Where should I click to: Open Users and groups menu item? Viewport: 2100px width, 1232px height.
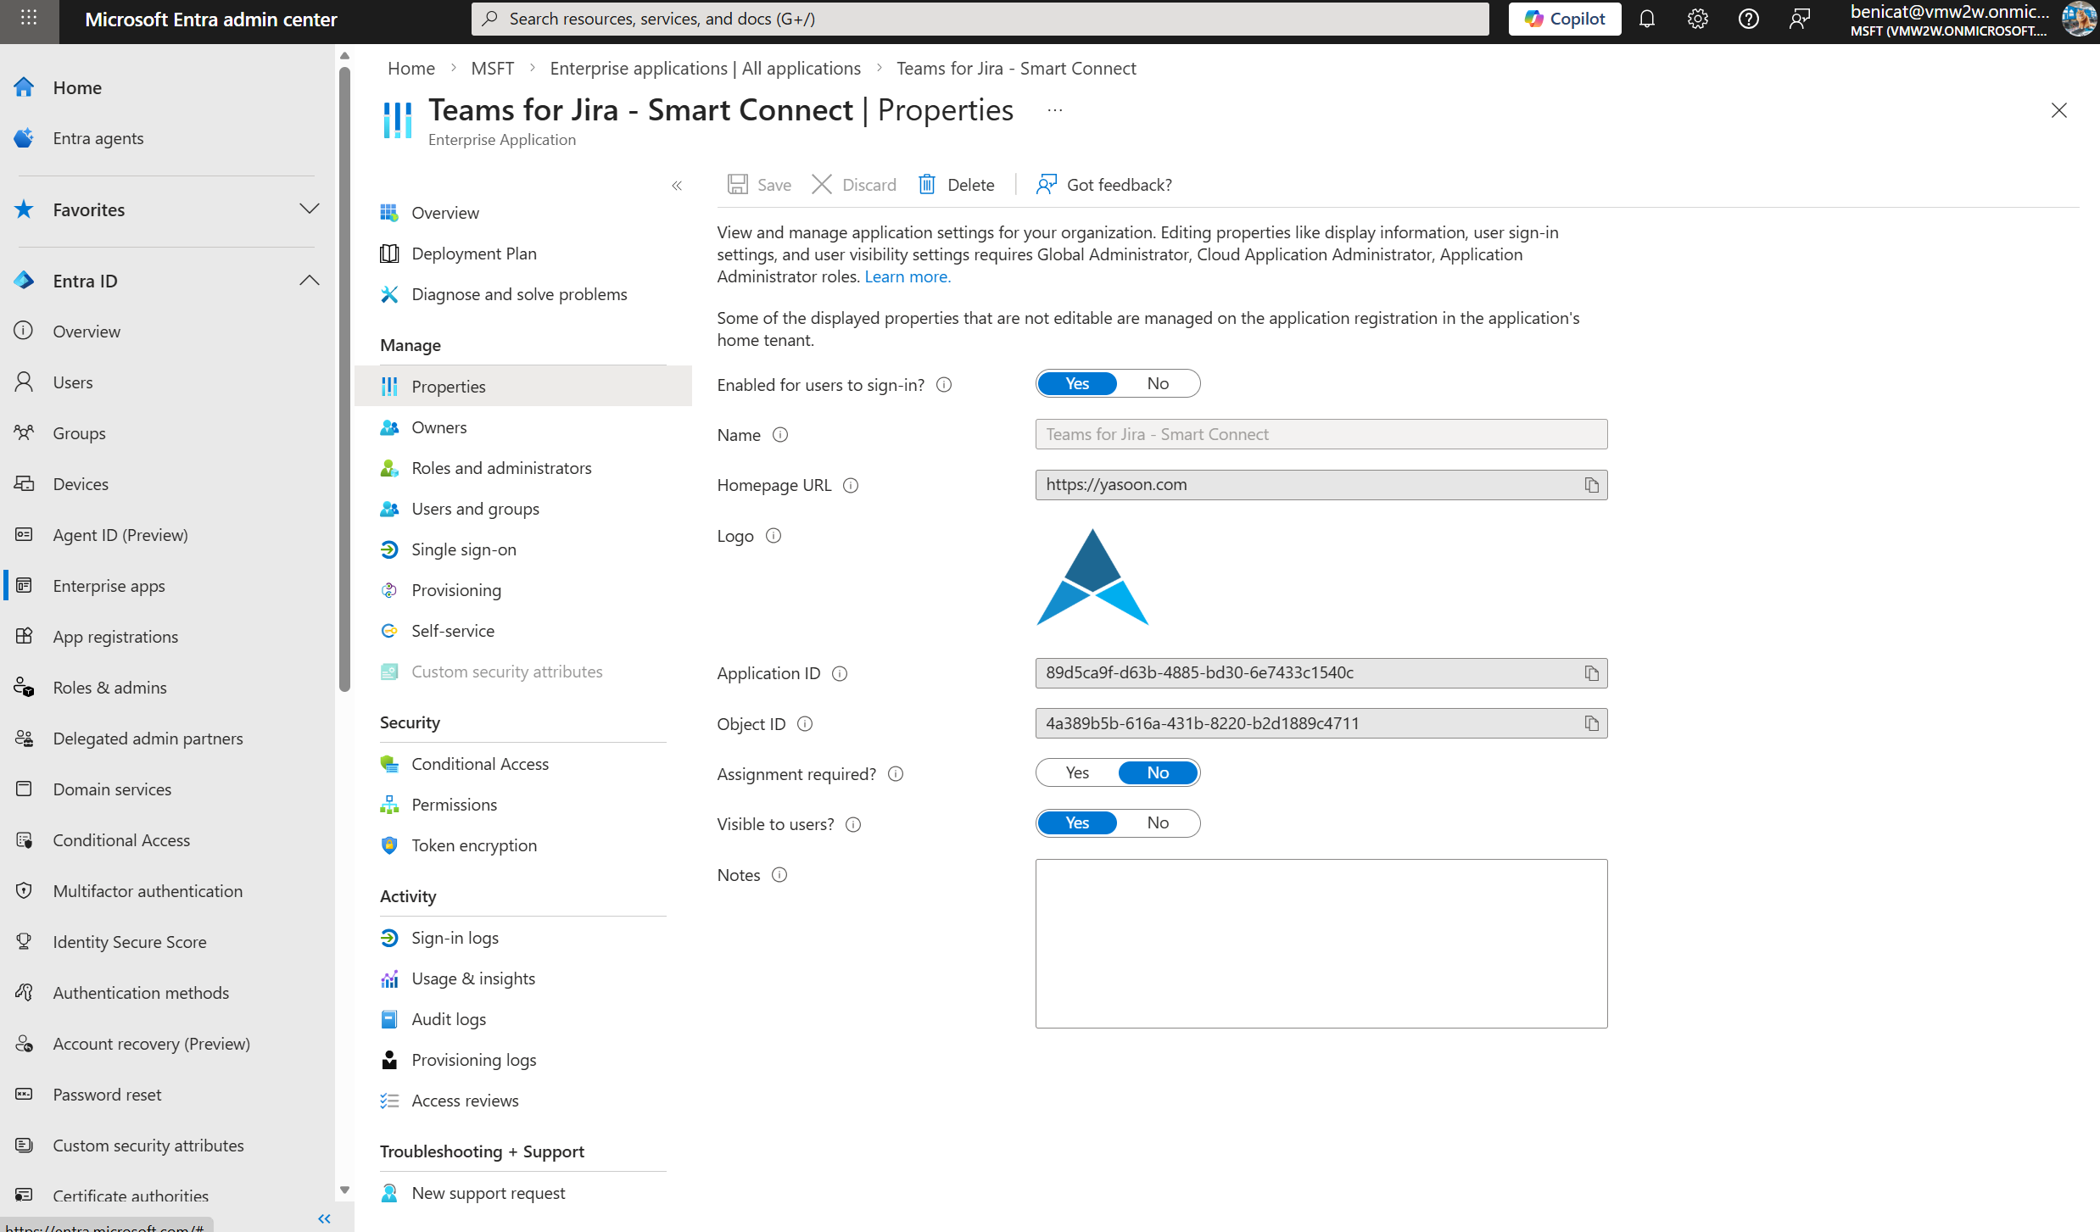tap(475, 509)
